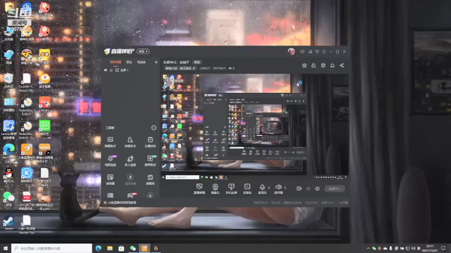Open the gift box icon in top toolbar

coord(304,65)
